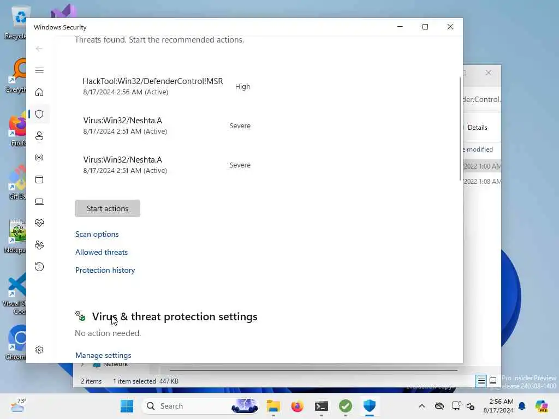The width and height of the screenshot is (559, 419).
Task: Open Firewall & network protection icon
Action: tap(39, 158)
